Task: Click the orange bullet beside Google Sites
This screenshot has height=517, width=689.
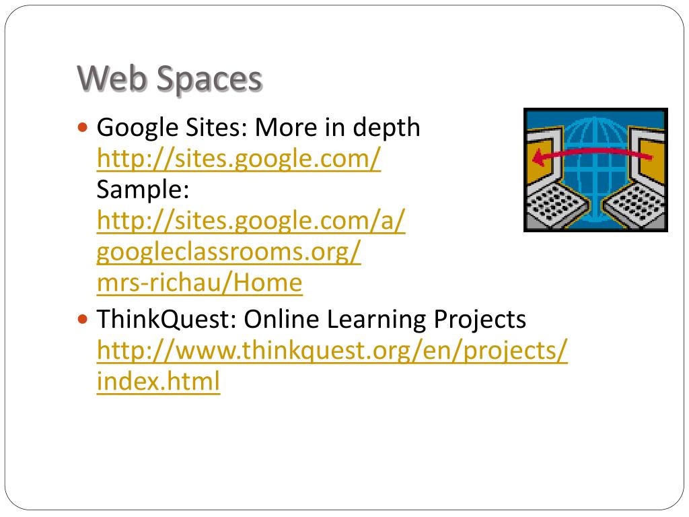Action: pyautogui.click(x=82, y=128)
